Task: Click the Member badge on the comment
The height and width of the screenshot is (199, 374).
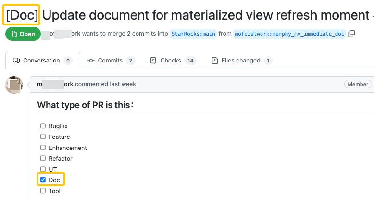Action: pyautogui.click(x=358, y=84)
